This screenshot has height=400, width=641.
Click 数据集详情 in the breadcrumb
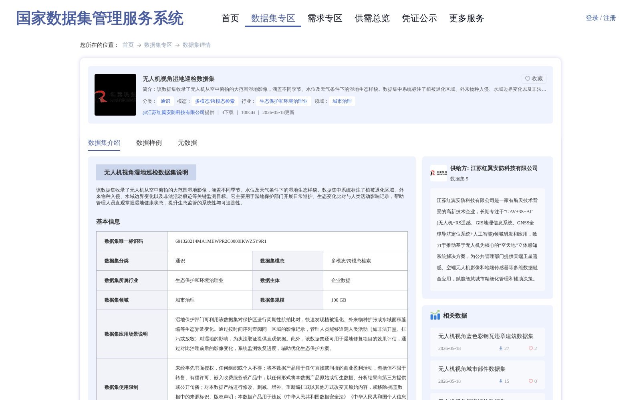[197, 45]
